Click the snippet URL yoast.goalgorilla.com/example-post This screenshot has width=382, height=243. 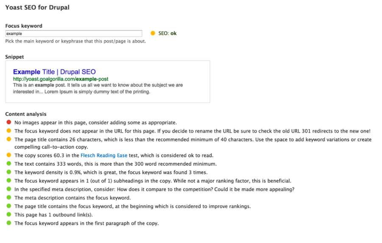click(x=61, y=79)
